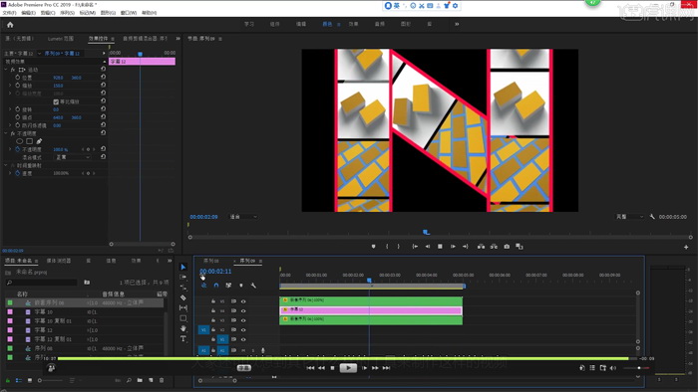Screen dimensions: 698x392
Task: Click the timeline timecode 00:00:02:11
Action: pyautogui.click(x=215, y=272)
